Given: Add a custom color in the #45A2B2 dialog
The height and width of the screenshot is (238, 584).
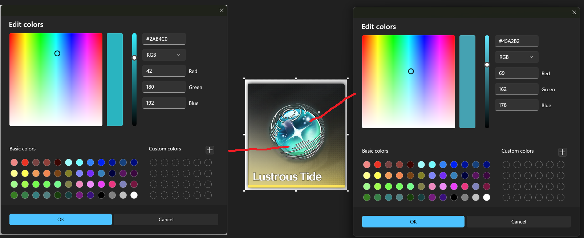Looking at the screenshot, I should tap(563, 152).
